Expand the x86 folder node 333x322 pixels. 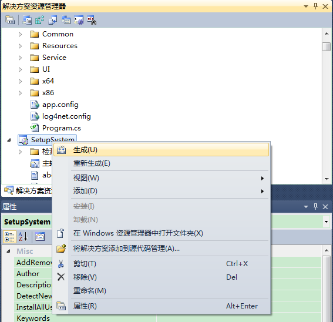pyautogui.click(x=20, y=93)
